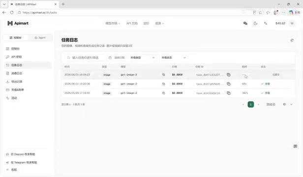Copy model name in the 15:20:08 row
The image size is (303, 177).
pos(163,84)
